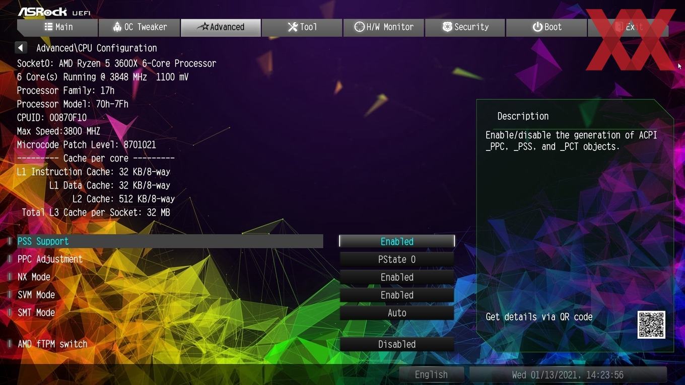Select the PSS Support row label
The width and height of the screenshot is (685, 385).
click(x=43, y=241)
